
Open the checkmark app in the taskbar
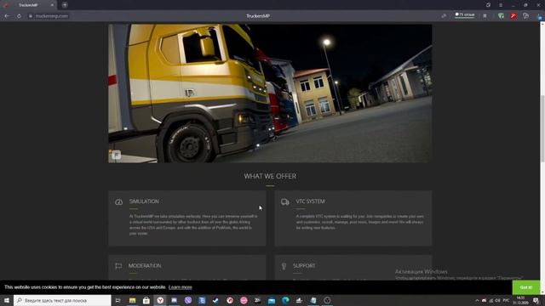tap(215, 300)
